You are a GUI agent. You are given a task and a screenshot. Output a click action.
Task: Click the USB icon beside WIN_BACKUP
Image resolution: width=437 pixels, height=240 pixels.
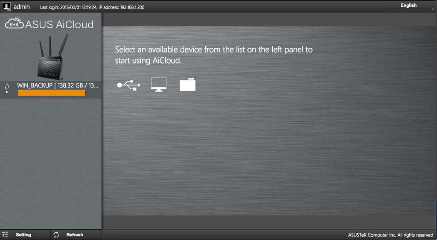pos(7,88)
